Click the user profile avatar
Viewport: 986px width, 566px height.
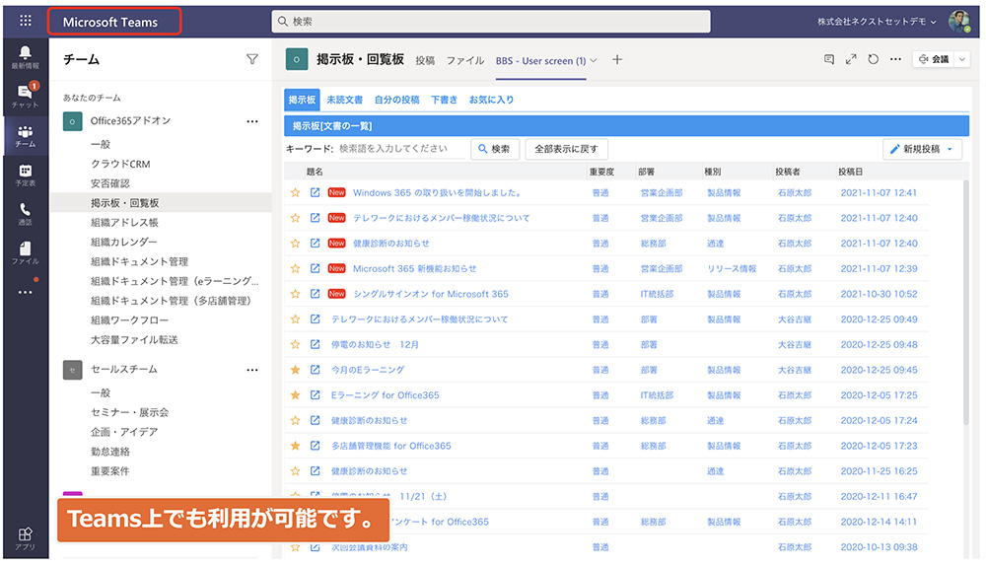pyautogui.click(x=959, y=22)
